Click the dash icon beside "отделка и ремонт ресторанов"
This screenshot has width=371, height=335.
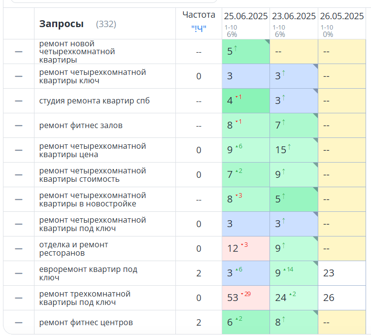pos(19,249)
